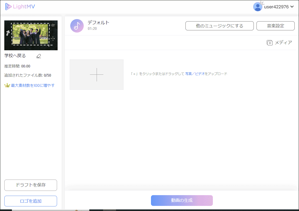The height and width of the screenshot is (211, 299).
Task: Follow the 写真／ビデオ upload link
Action: click(195, 74)
